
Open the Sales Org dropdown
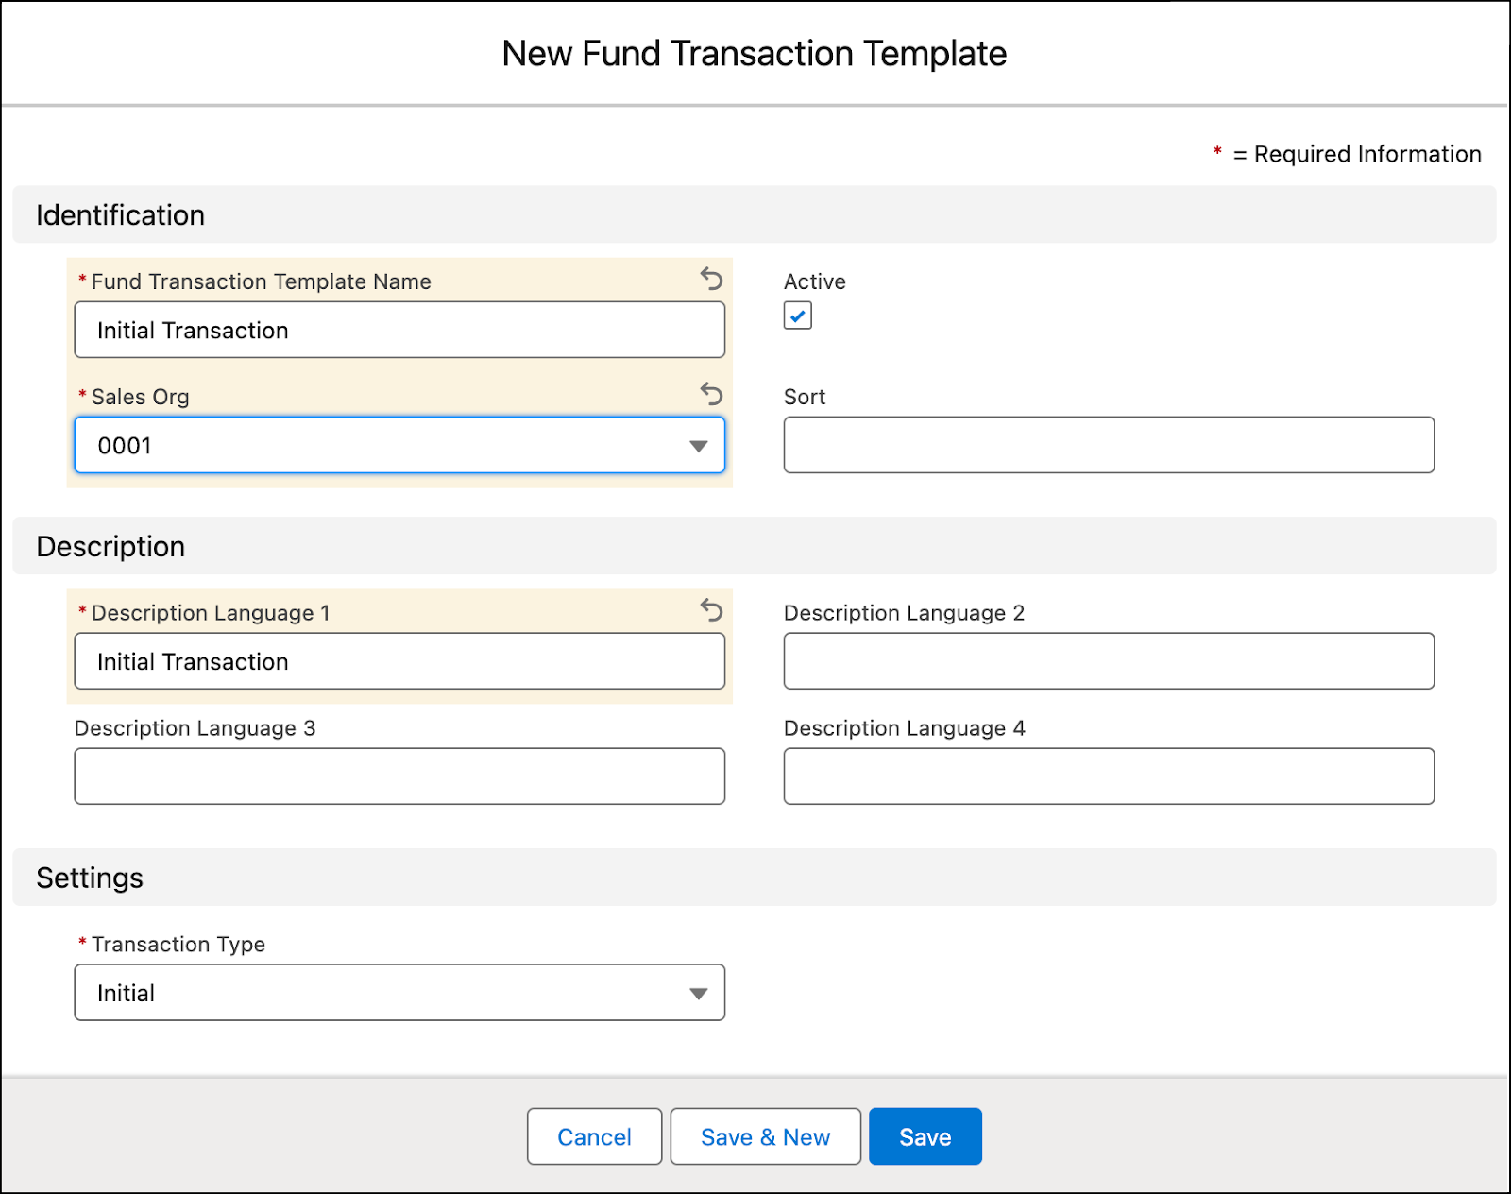click(x=399, y=445)
